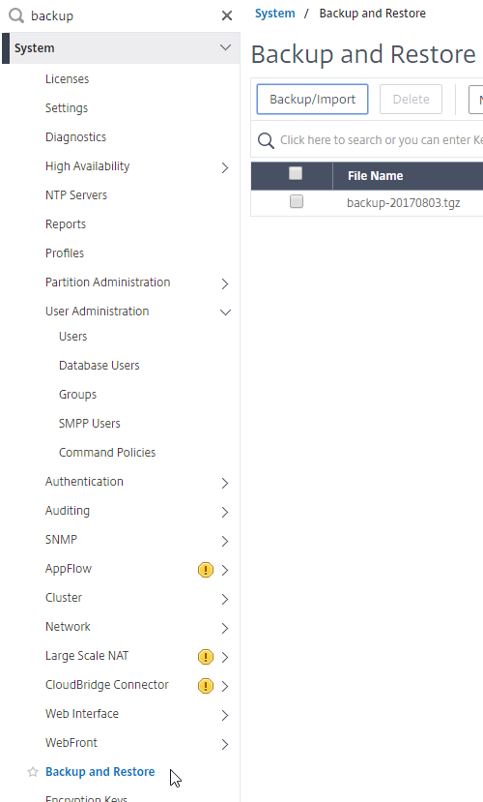
Task: Collapse the System section chevron
Action: (225, 47)
